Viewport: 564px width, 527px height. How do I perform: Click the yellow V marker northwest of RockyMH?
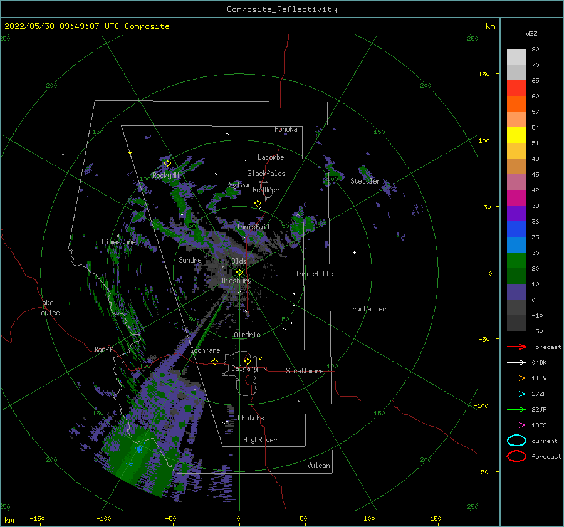[130, 153]
